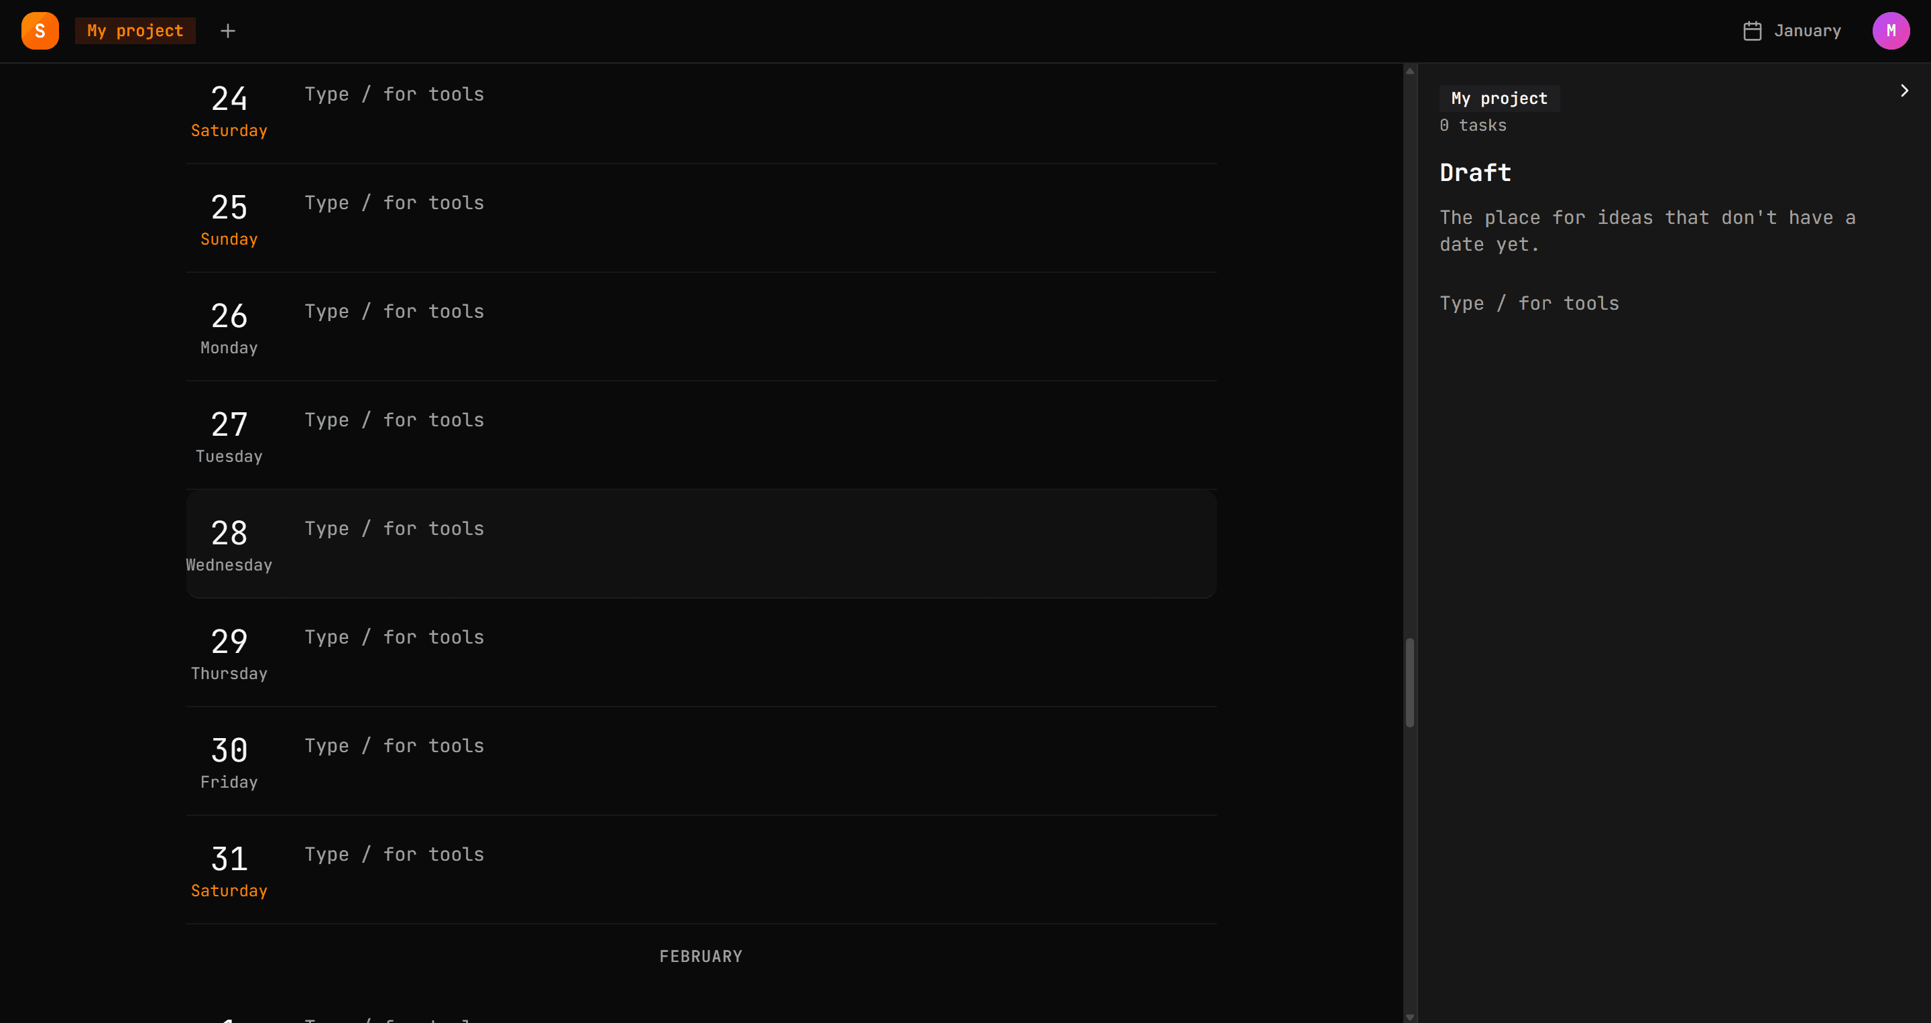Add a new project with plus icon
The image size is (1931, 1023).
[x=228, y=31]
